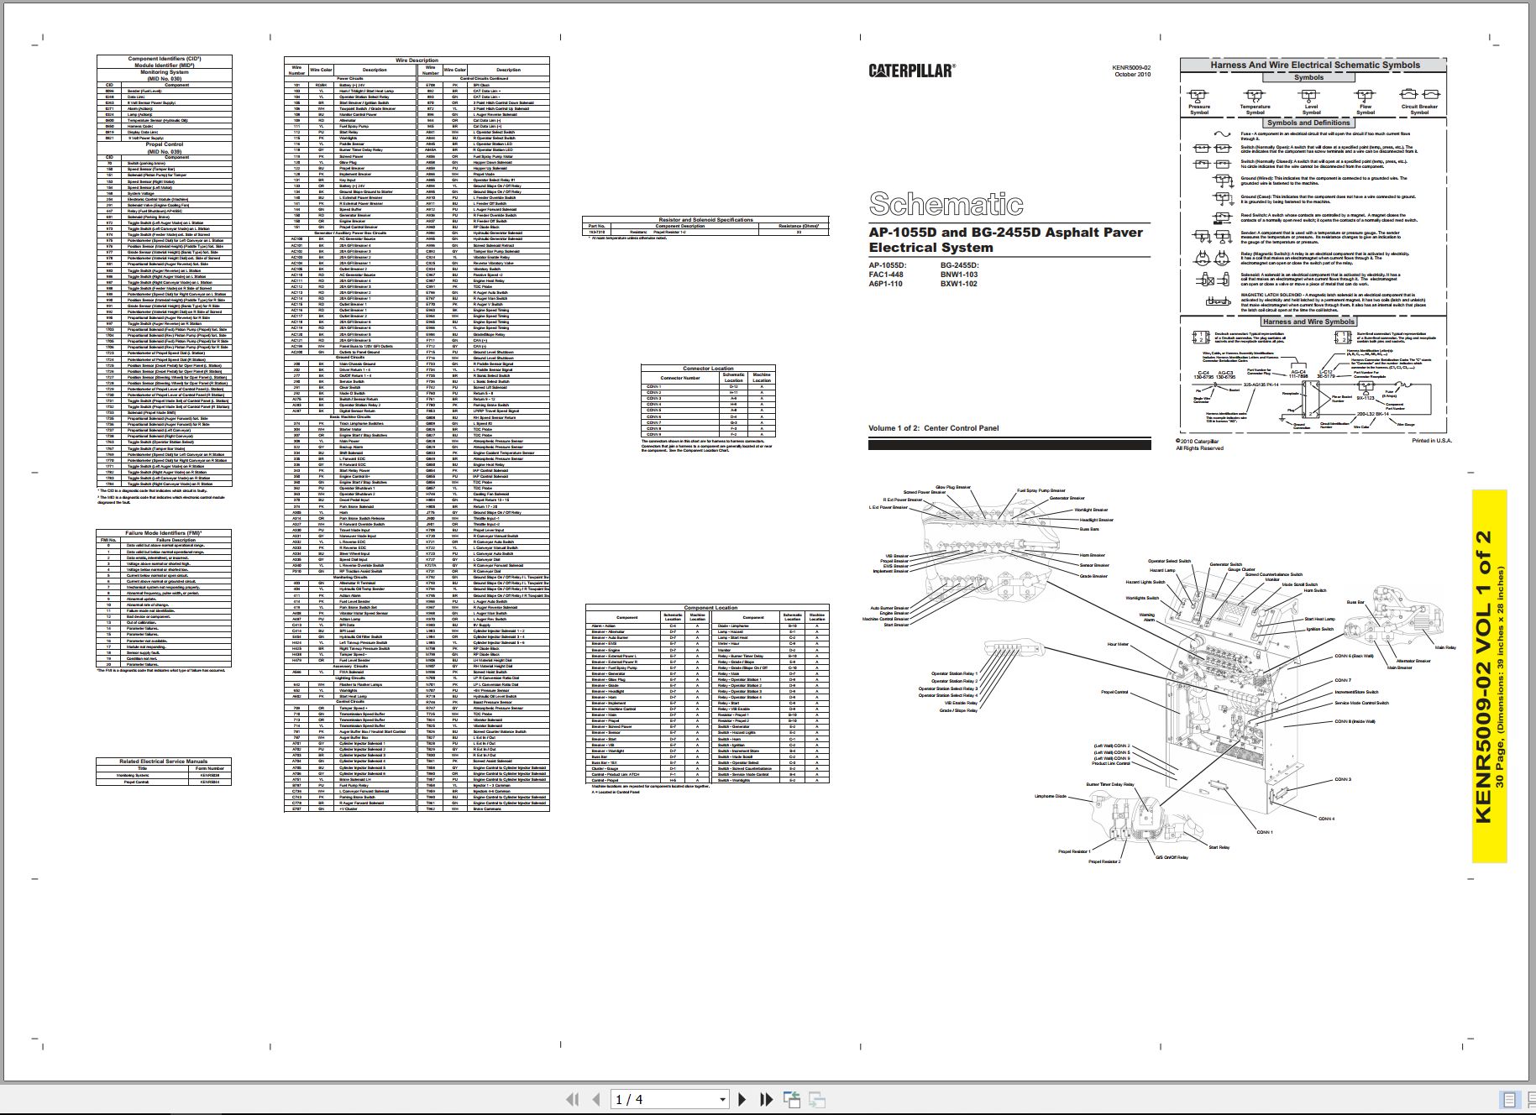Click 'AP-1055D and BG-2455D Asphalt Paver' title
The image size is (1536, 1115).
[1005, 232]
